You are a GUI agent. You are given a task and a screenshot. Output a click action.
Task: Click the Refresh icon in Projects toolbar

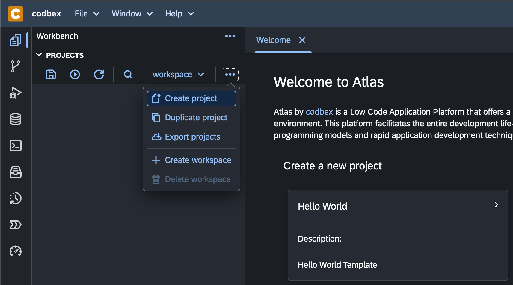[x=99, y=74]
